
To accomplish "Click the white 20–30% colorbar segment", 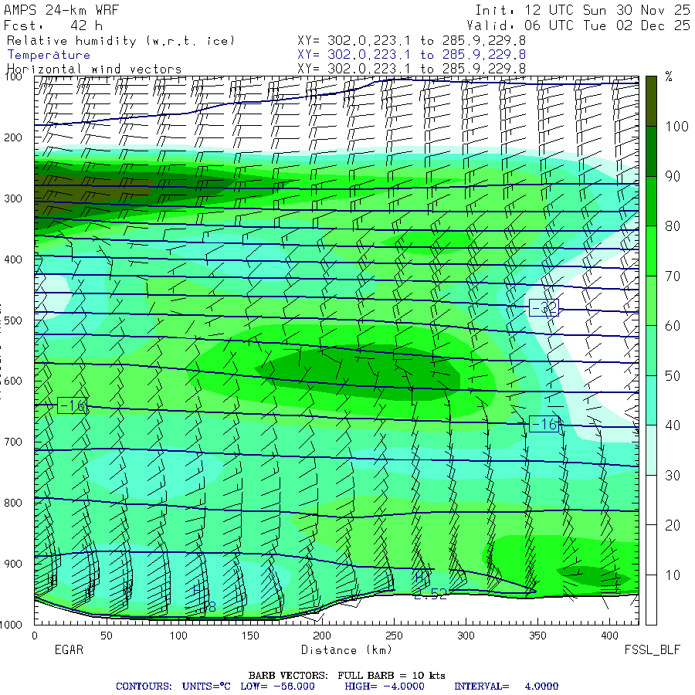I will [x=651, y=500].
